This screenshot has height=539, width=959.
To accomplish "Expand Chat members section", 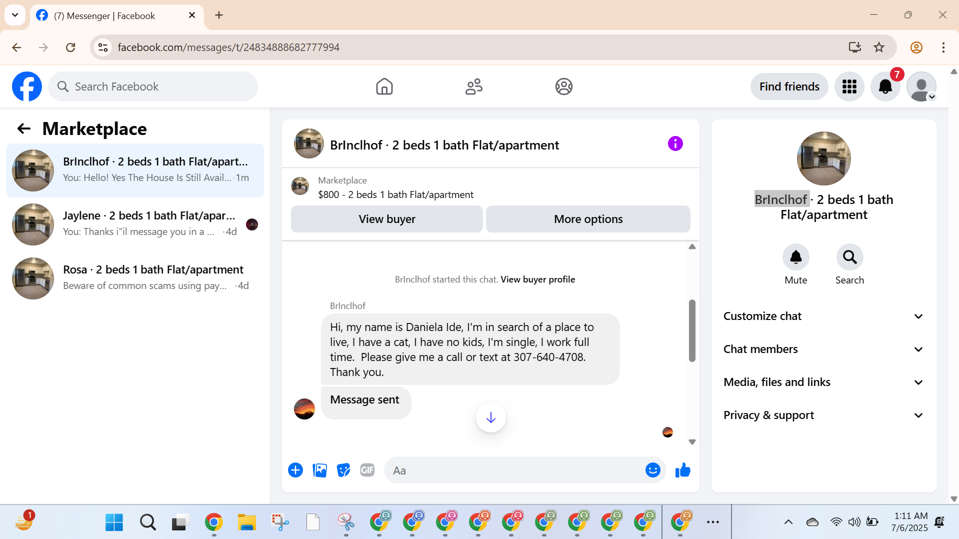I will pos(823,349).
